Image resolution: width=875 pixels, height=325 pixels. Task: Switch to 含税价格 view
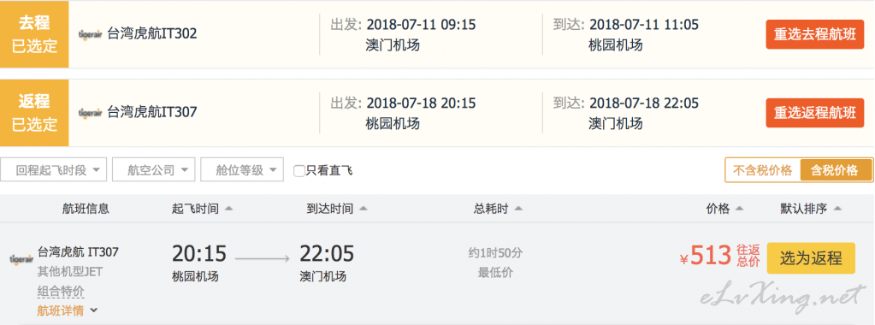tap(836, 170)
